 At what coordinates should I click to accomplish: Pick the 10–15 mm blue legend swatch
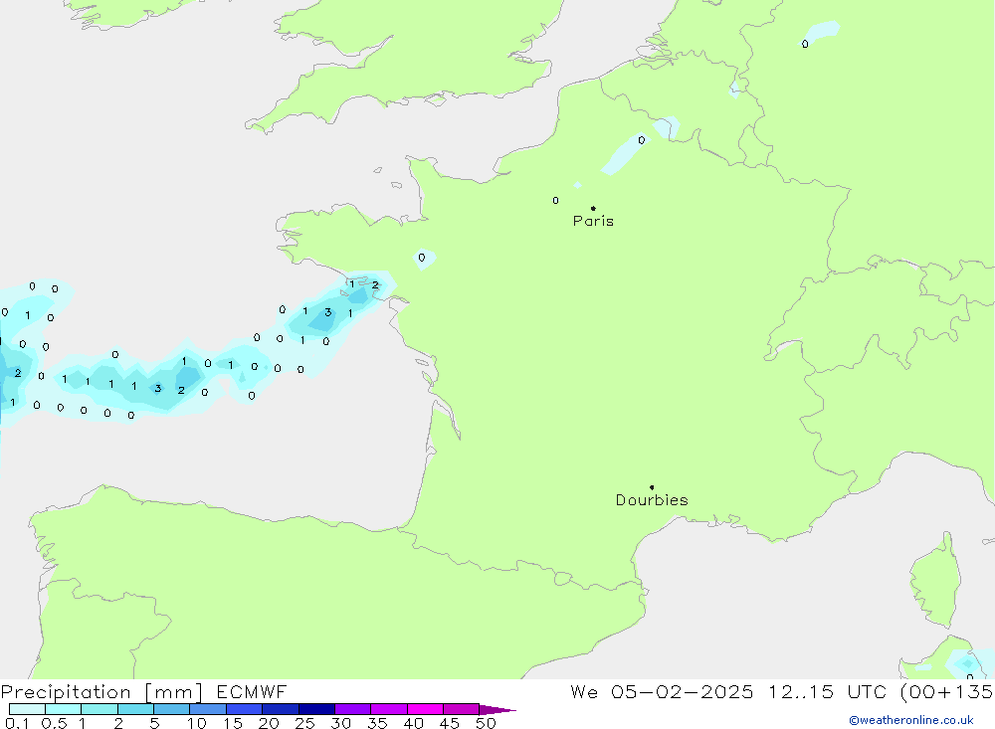208,709
